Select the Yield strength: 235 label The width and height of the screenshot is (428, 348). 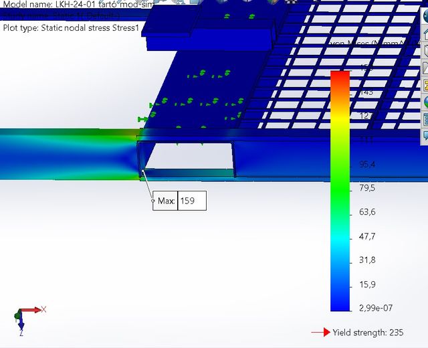(x=368, y=333)
